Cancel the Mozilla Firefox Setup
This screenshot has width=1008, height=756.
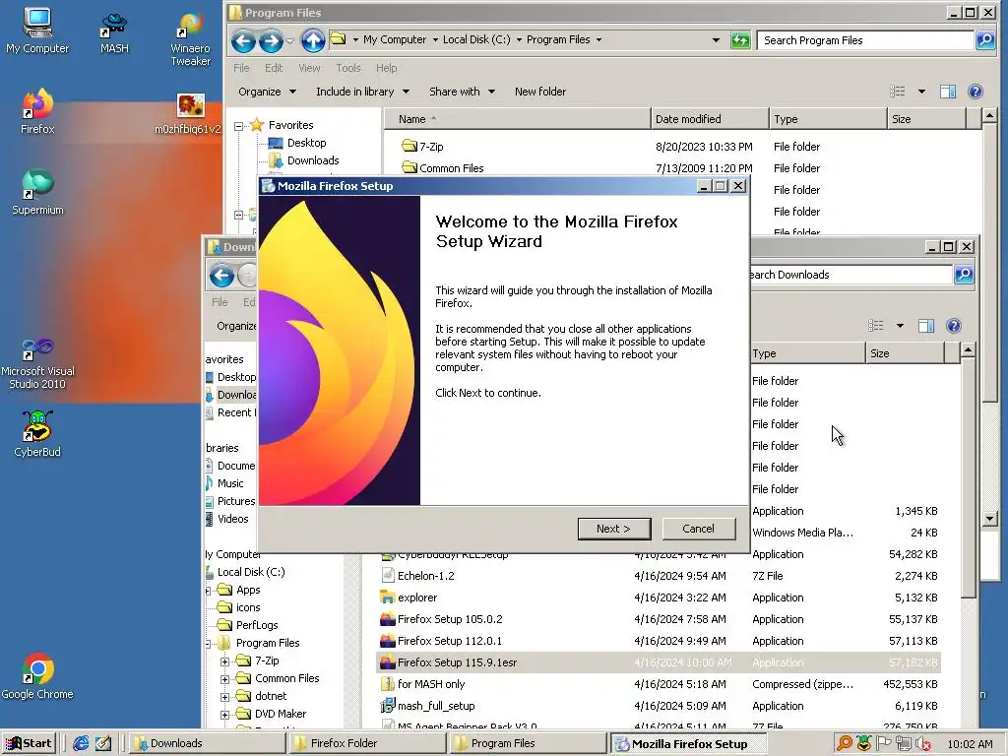pyautogui.click(x=698, y=529)
